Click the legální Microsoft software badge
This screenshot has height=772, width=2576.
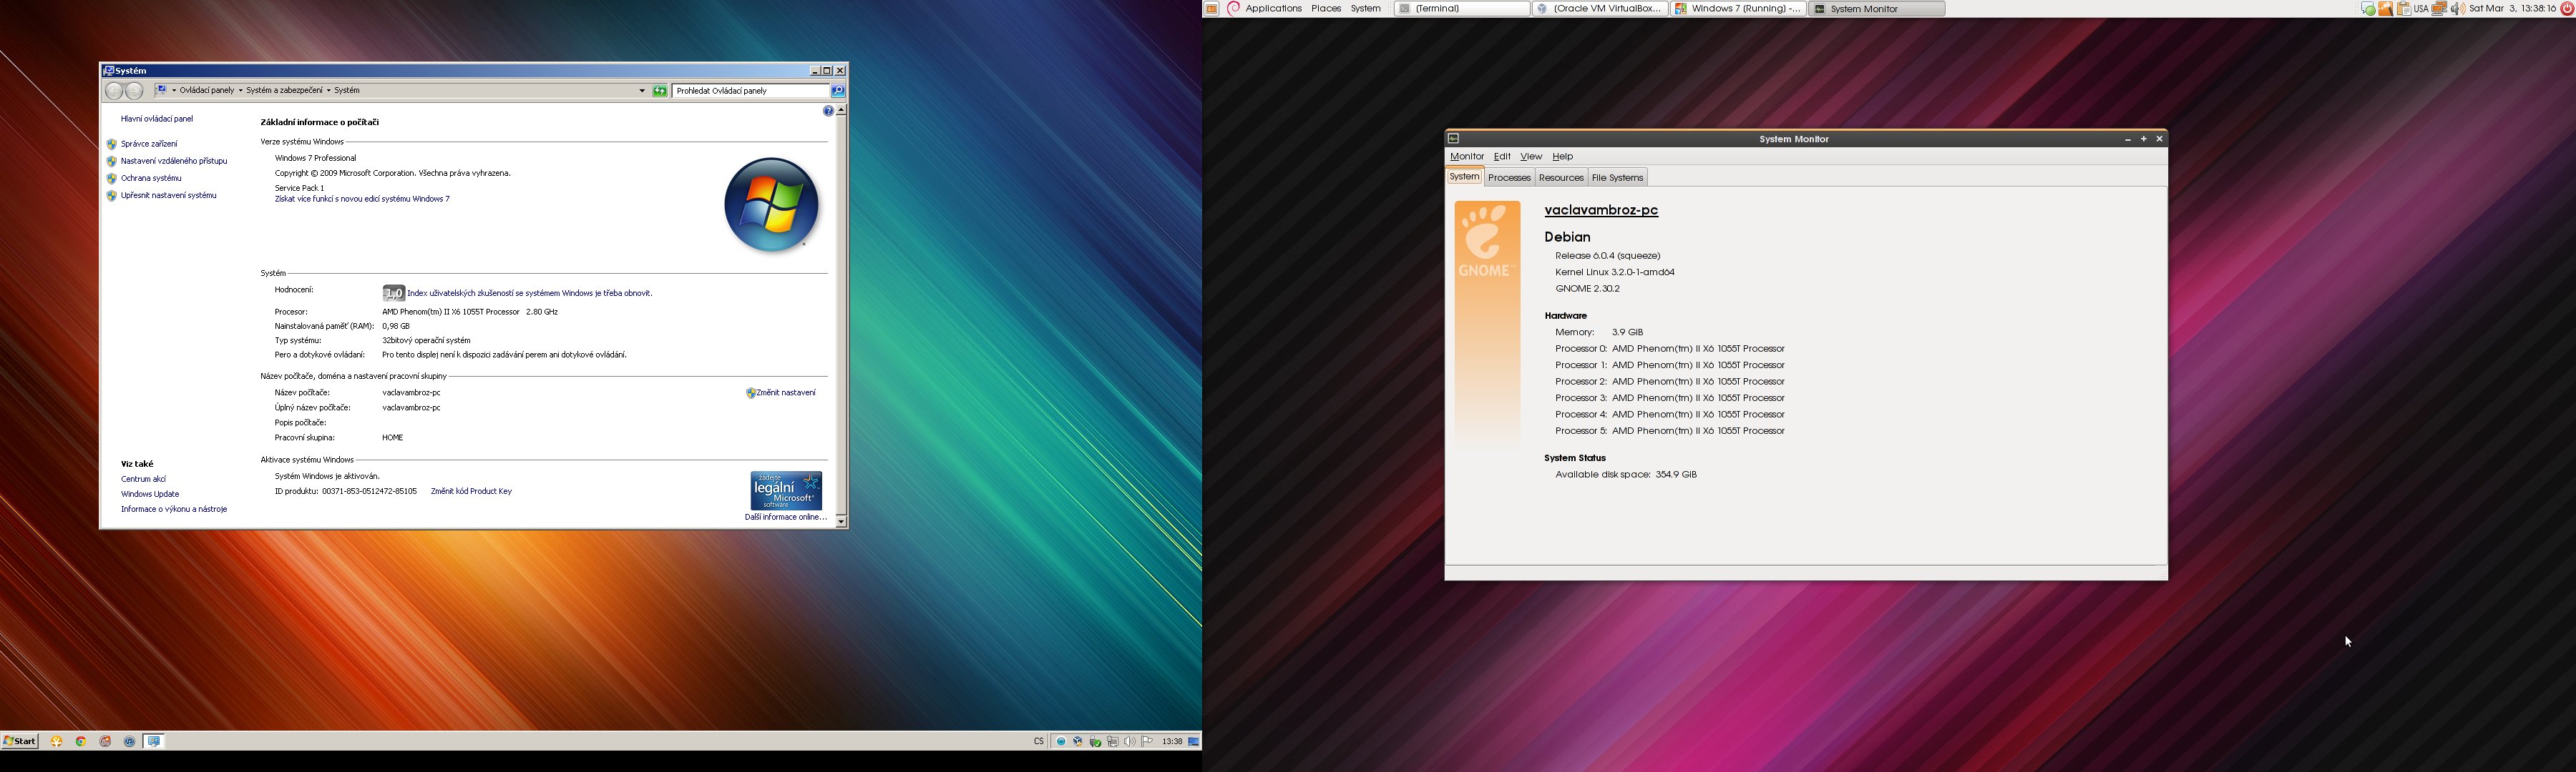coord(786,490)
